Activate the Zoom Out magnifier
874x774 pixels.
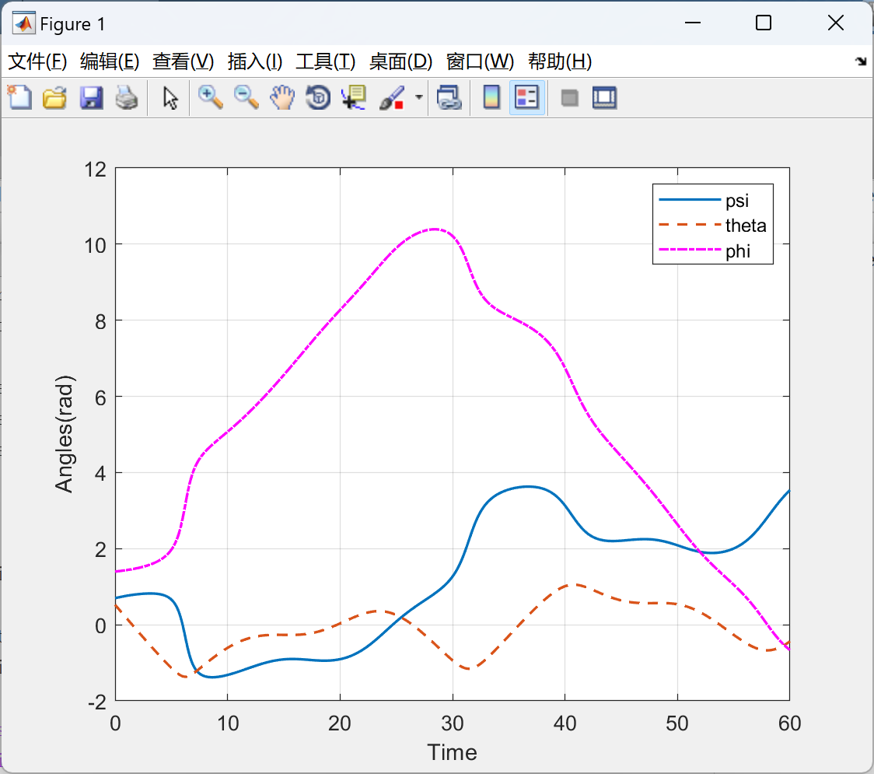[x=246, y=97]
